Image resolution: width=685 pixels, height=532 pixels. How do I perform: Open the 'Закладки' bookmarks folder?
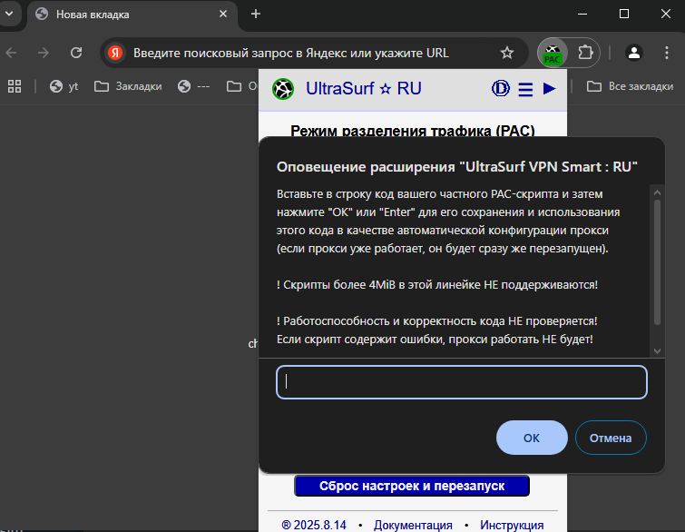coord(128,86)
